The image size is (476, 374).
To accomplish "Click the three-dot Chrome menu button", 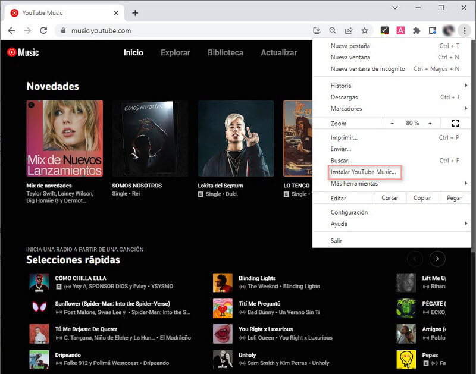I will pos(465,30).
